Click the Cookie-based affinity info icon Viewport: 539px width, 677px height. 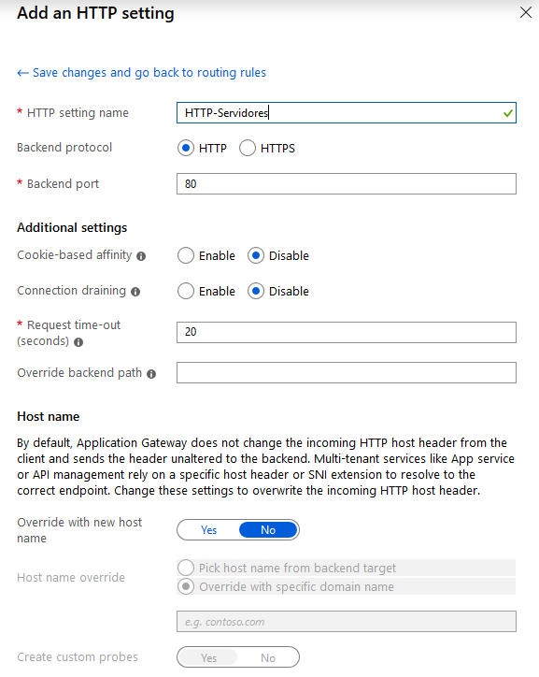click(141, 256)
